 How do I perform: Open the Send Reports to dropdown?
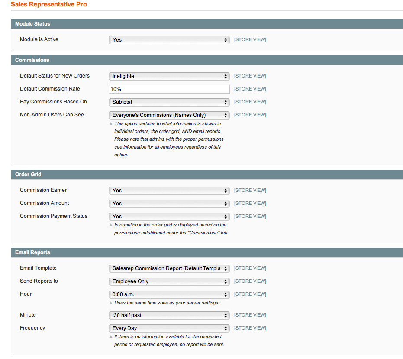pos(169,281)
